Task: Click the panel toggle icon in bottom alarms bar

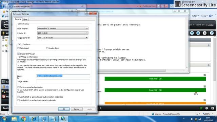Action: [x=213, y=108]
